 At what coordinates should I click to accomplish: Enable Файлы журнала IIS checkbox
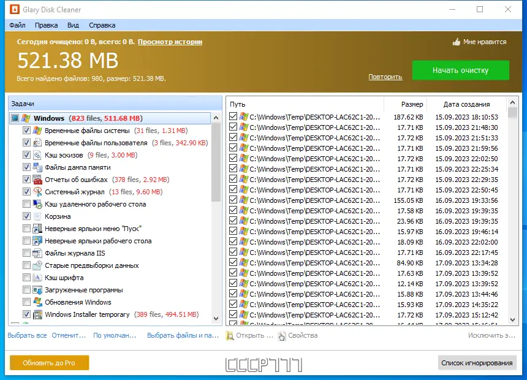point(26,253)
